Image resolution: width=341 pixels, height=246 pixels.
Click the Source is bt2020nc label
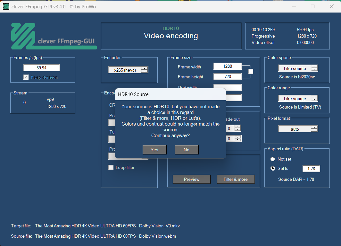click(297, 77)
